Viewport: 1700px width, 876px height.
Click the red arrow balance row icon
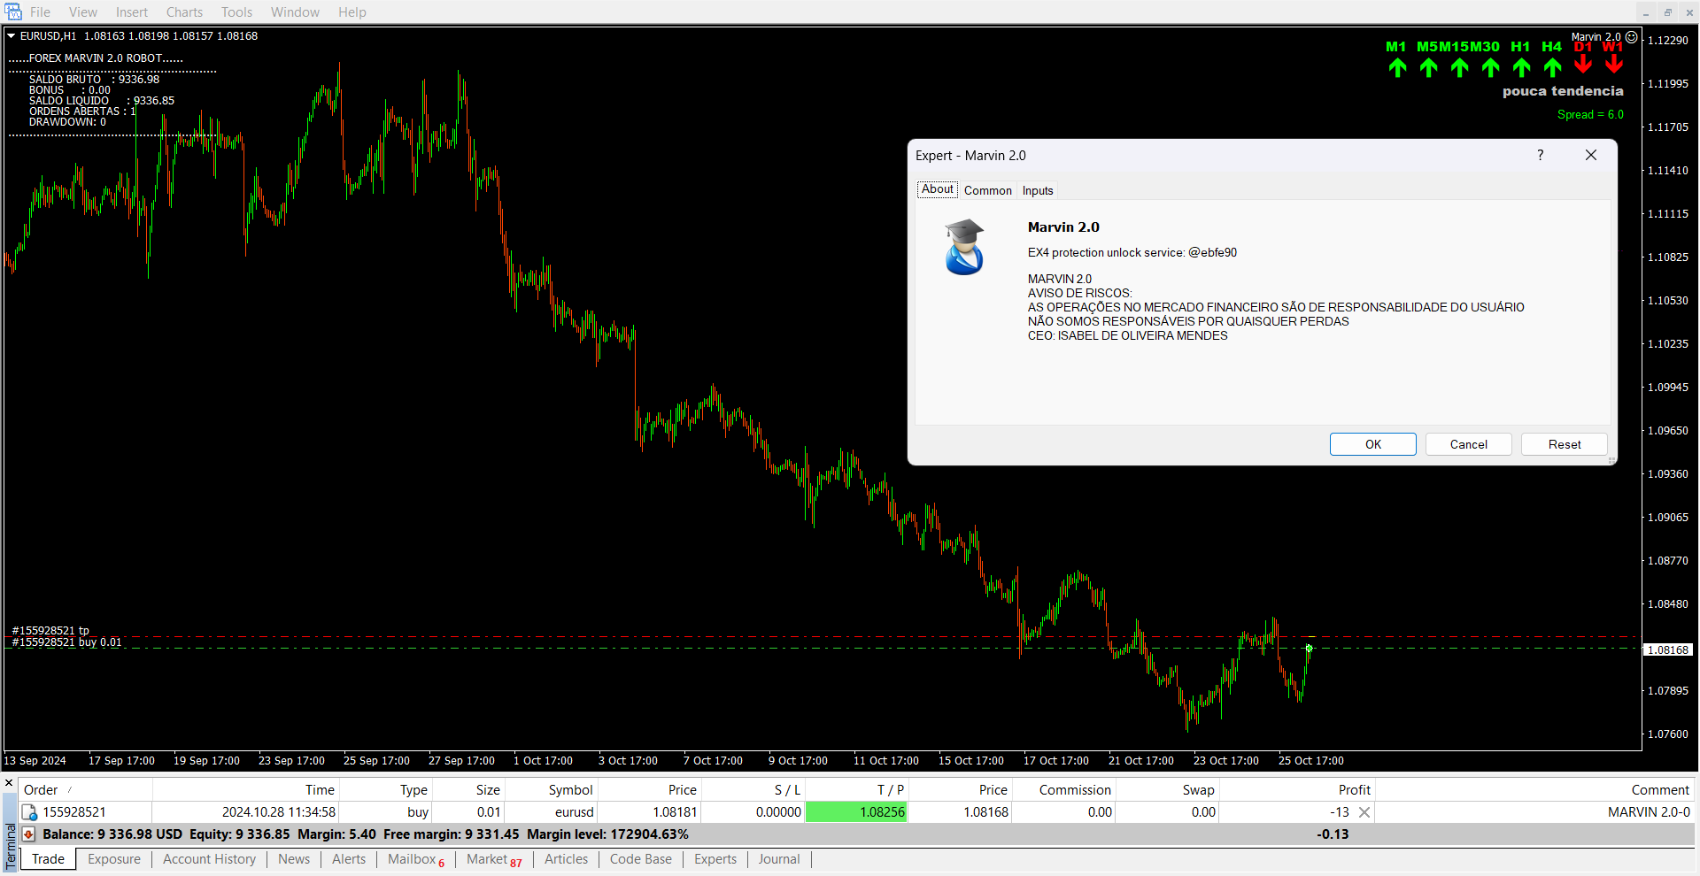[29, 834]
